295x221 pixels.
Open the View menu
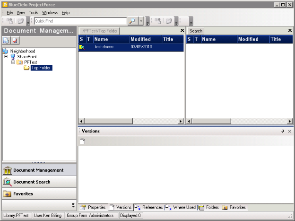[21, 13]
